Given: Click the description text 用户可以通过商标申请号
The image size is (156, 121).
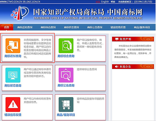Looking at the screenshot, I should (37, 73).
